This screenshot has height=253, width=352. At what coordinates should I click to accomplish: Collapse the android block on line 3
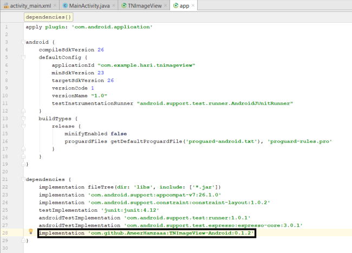pyautogui.click(x=23, y=42)
